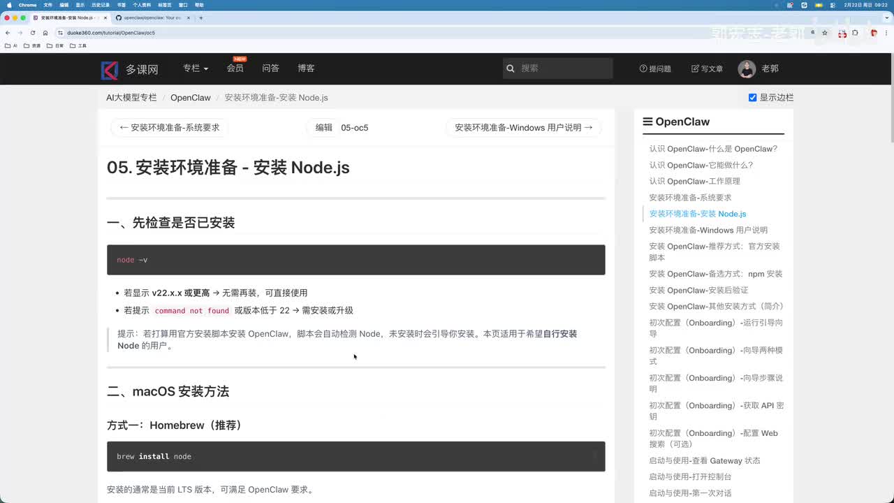
Task: Click AI大模型专栏 breadcrumb
Action: (131, 98)
